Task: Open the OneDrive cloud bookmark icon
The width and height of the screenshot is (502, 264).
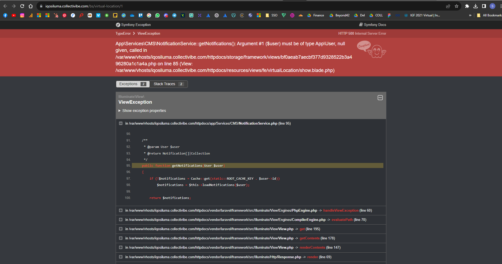Action: tap(132, 15)
